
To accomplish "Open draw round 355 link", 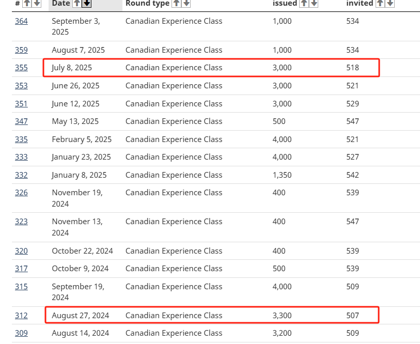I will click(x=21, y=68).
